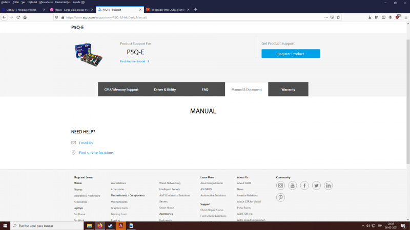The image size is (410, 230).
Task: Click the LinkedIn community icon
Action: [x=329, y=186]
